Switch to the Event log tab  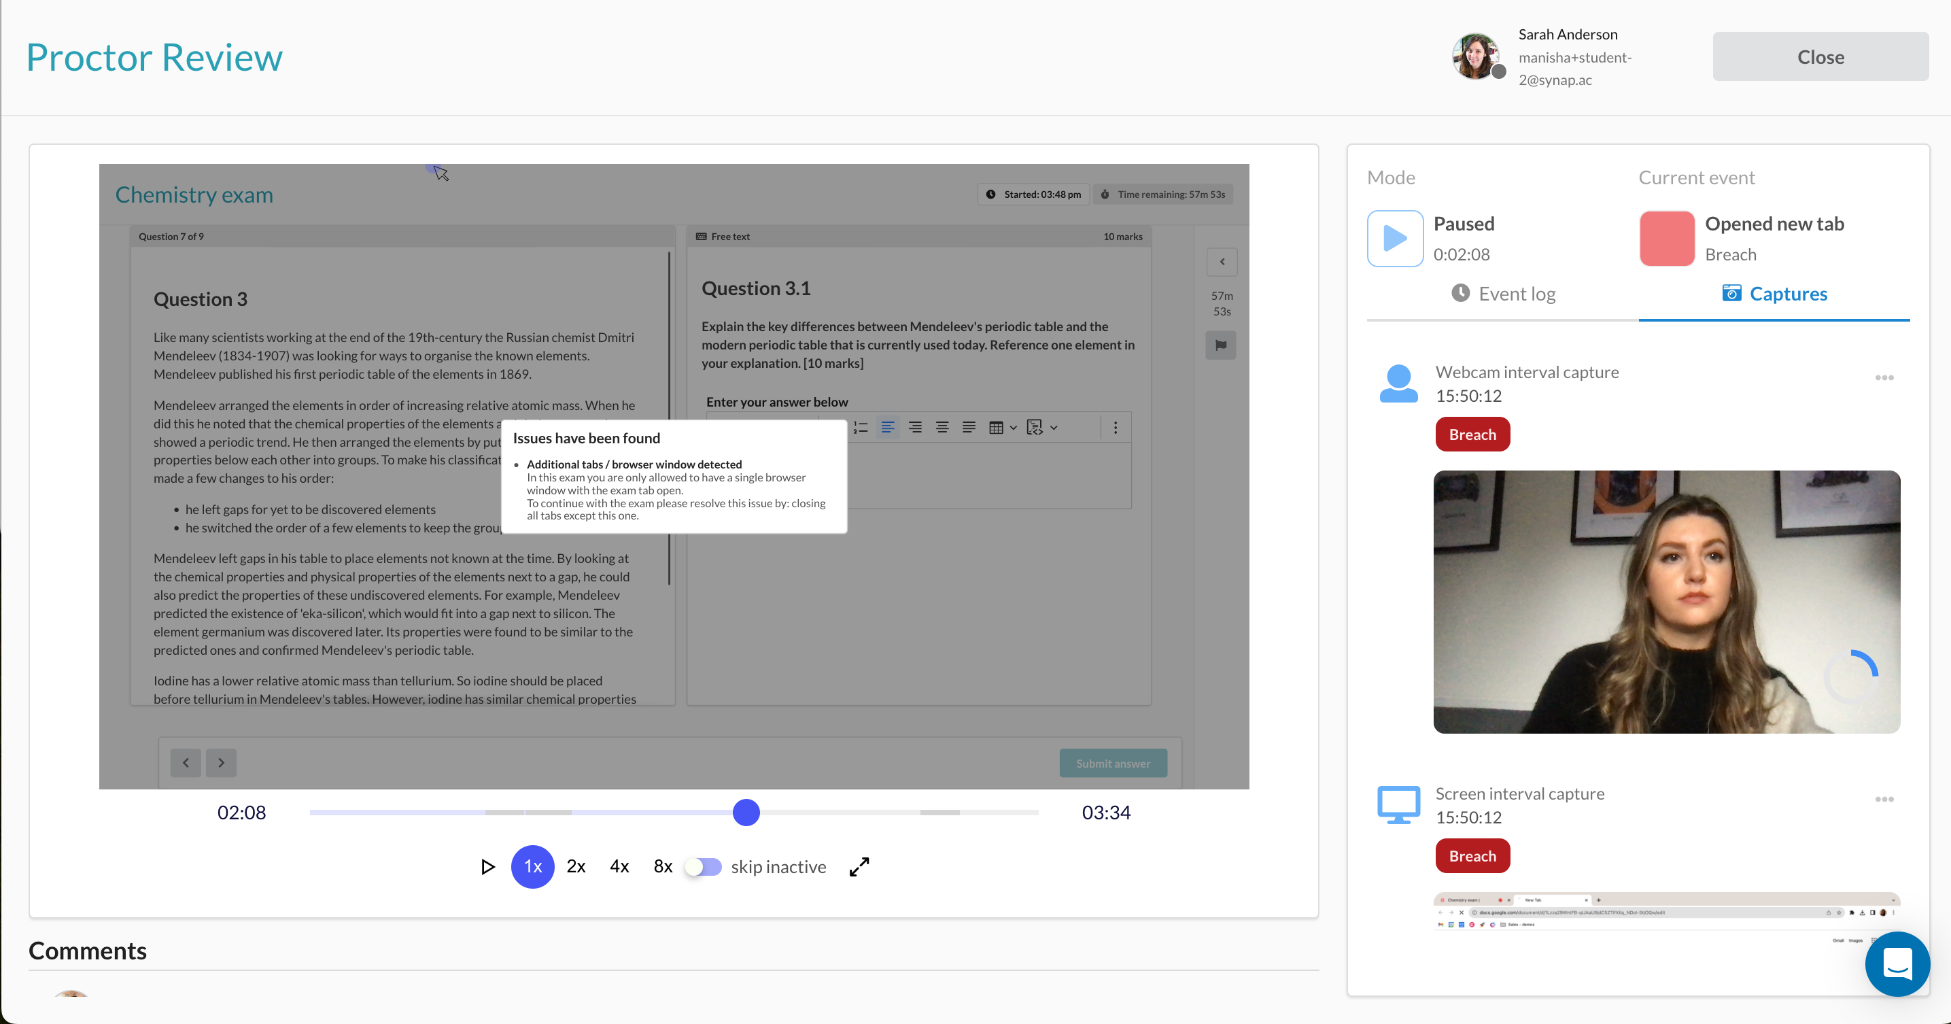click(1502, 294)
